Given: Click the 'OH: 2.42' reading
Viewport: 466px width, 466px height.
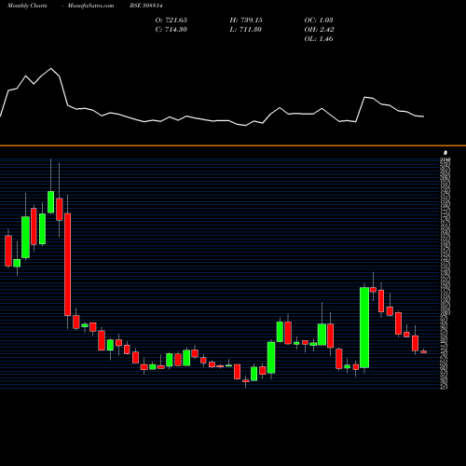Looking at the screenshot, I should point(320,30).
